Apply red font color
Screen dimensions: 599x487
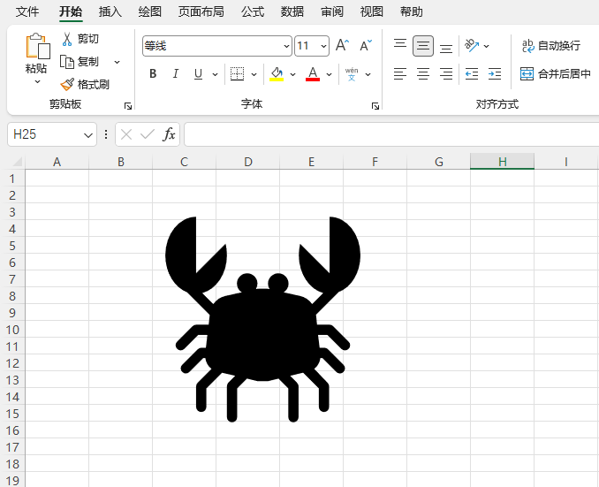pyautogui.click(x=313, y=73)
